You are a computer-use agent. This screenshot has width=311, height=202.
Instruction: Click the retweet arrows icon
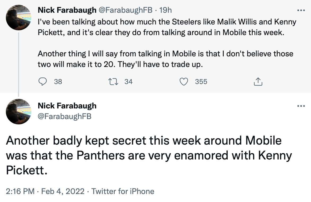pyautogui.click(x=115, y=82)
